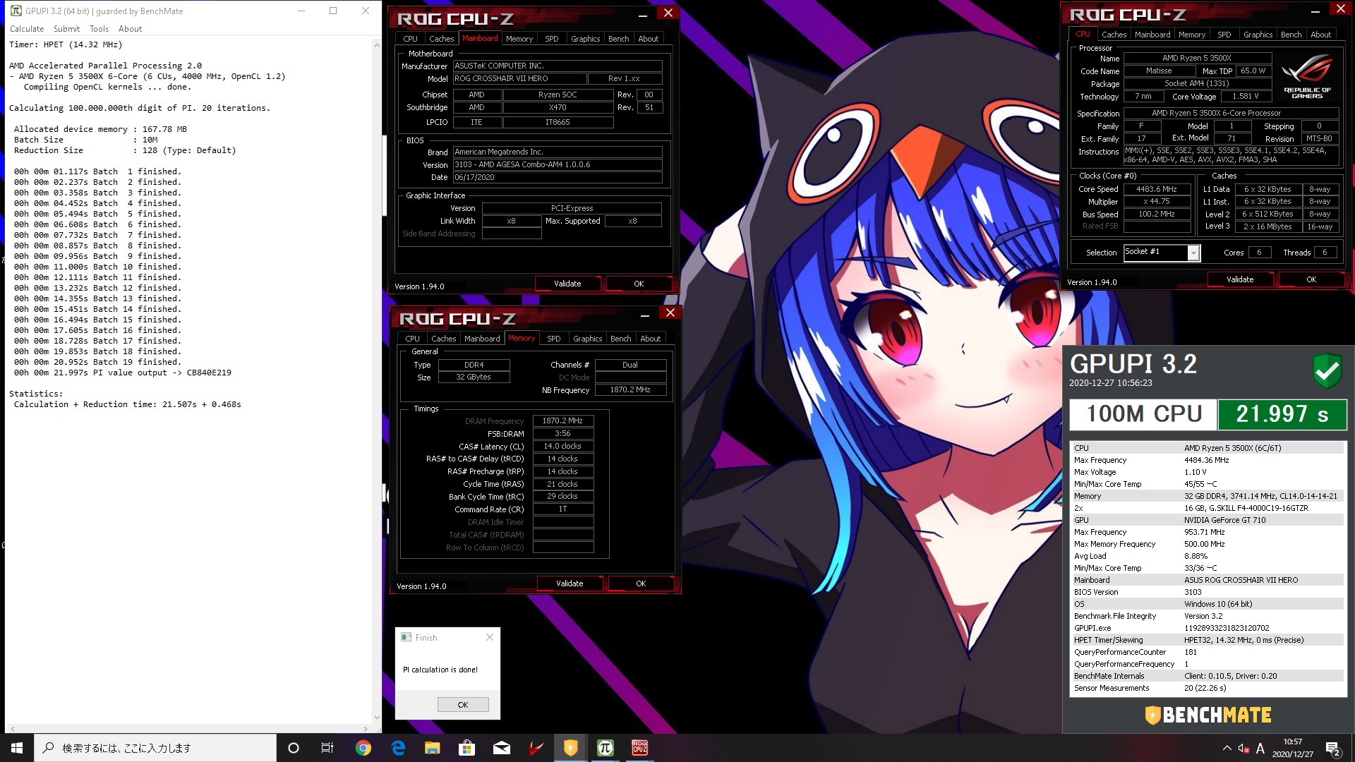This screenshot has height=762, width=1355.
Task: Open Memory tab in top-right CPU-Z window
Action: click(1192, 35)
